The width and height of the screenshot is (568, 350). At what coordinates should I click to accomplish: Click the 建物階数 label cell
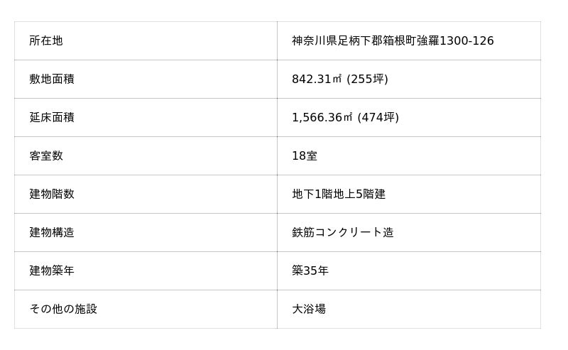pyautogui.click(x=52, y=195)
